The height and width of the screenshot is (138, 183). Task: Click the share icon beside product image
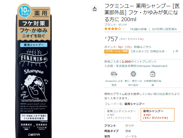[x=94, y=9]
